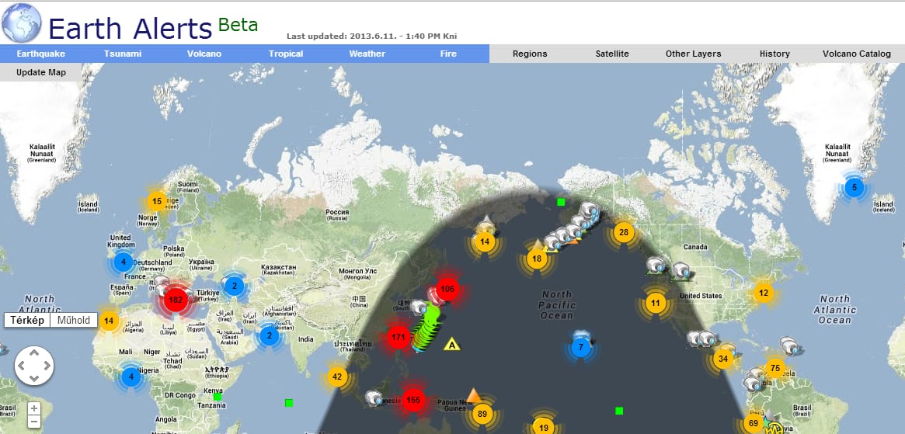This screenshot has height=434, width=905.
Task: Select the Weather tab
Action: coord(367,54)
